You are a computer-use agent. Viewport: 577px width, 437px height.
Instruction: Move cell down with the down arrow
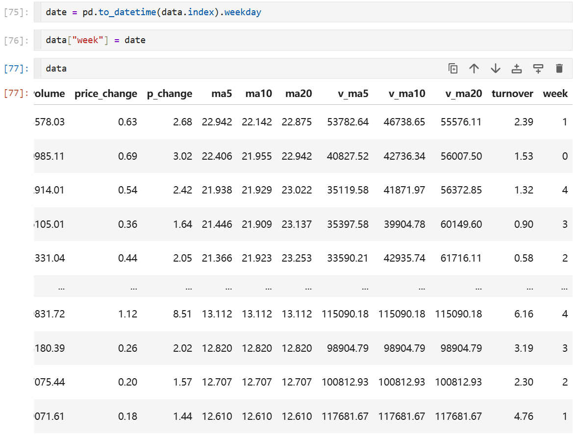click(495, 69)
